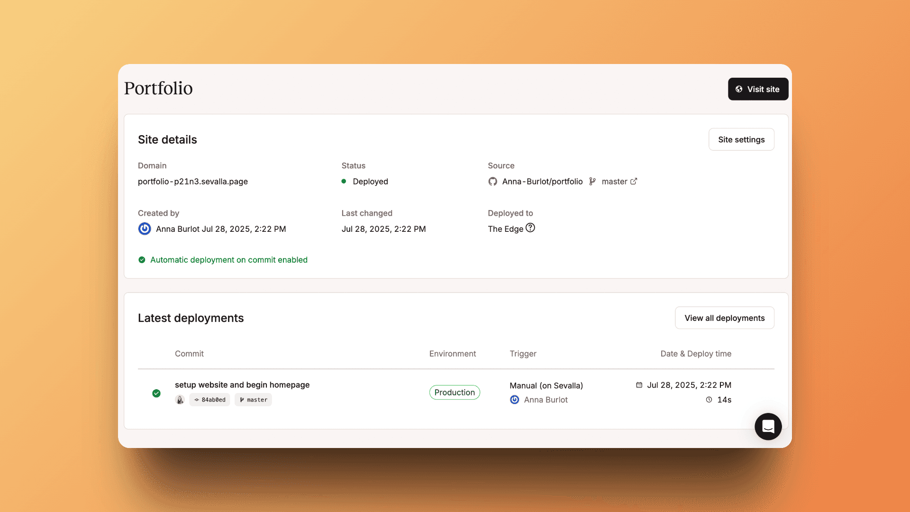Click the green Deployed status dot

coord(344,181)
